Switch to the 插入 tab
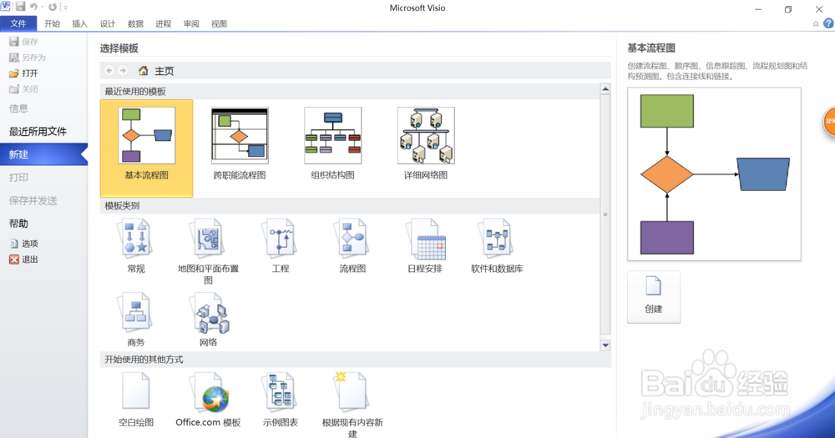Viewport: 835px width, 438px height. tap(79, 23)
